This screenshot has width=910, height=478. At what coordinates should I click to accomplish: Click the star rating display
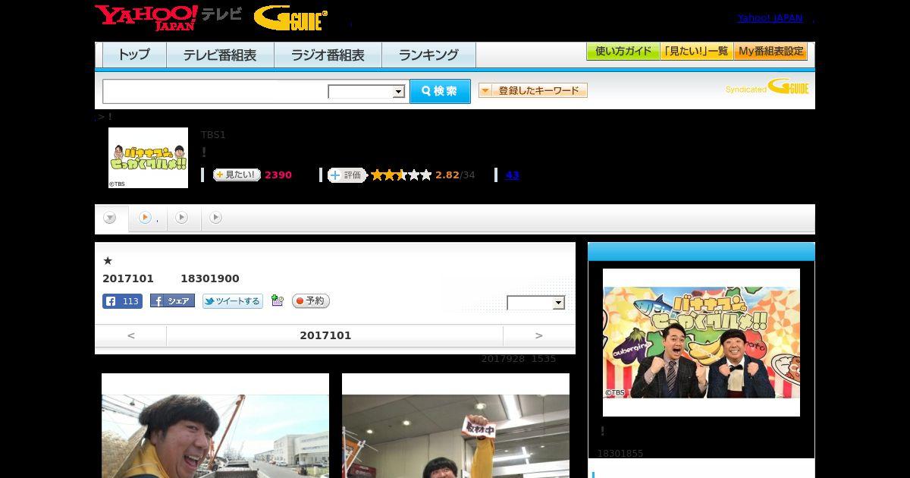[x=401, y=175]
